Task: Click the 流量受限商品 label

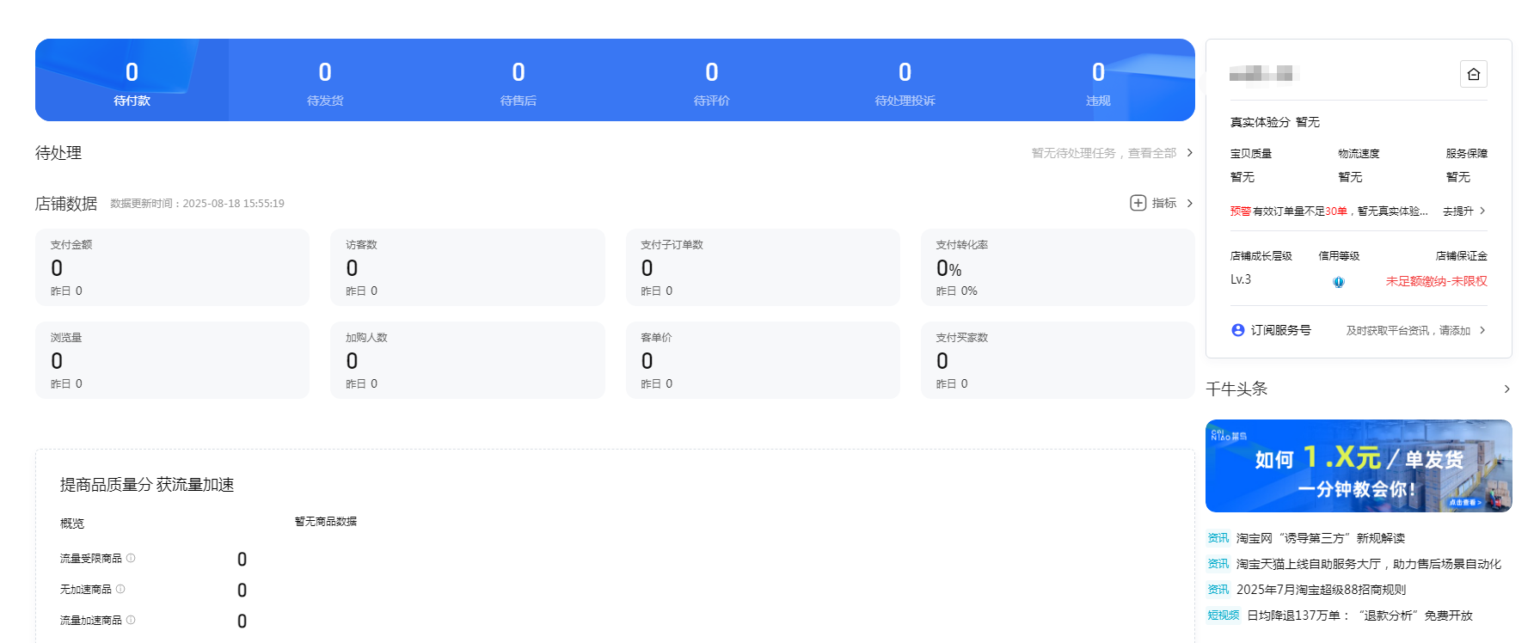Action: 90,559
